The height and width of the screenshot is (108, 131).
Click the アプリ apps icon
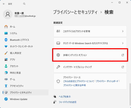[x=6, y=60]
